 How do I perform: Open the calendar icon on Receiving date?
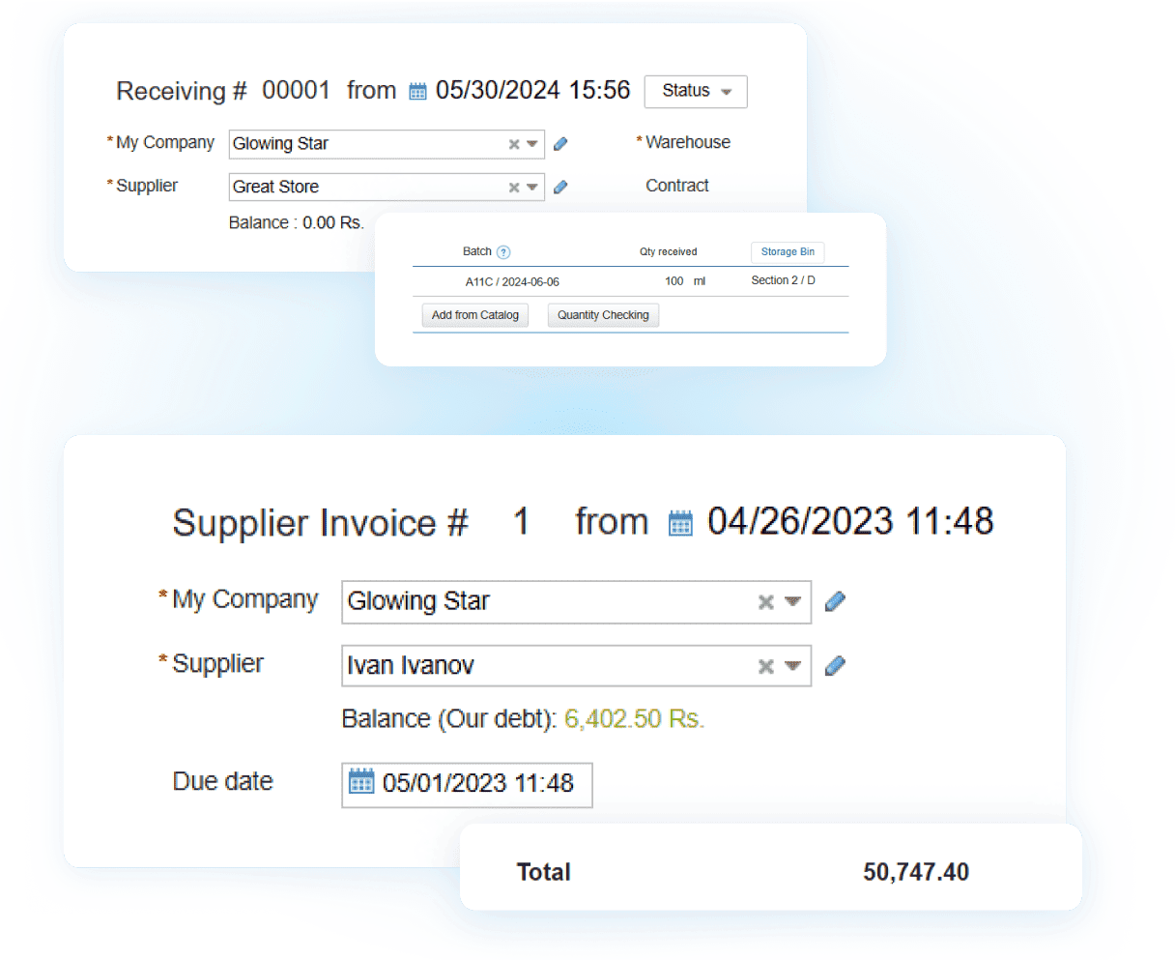(416, 90)
